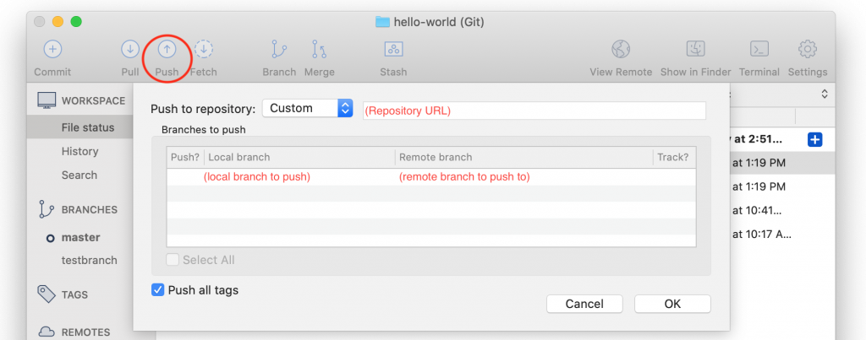Click the Repository URL text field
The width and height of the screenshot is (866, 340).
pyautogui.click(x=534, y=111)
